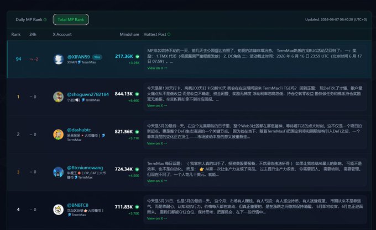Click green mindshare icon beside 724.34K
This screenshot has height=230, width=376.
coord(137,169)
